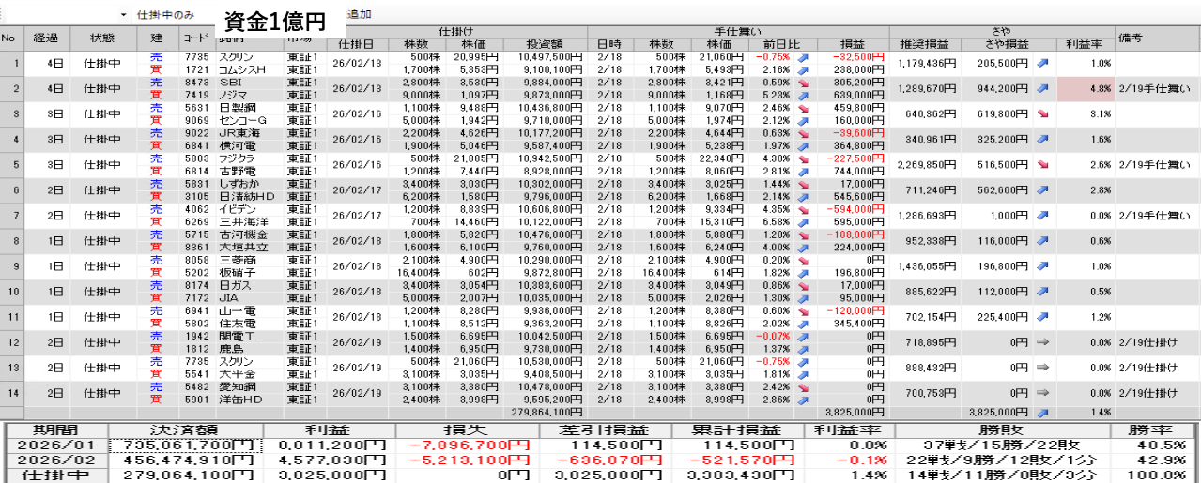Click the arrow next to イビデン's 4.35% change
The width and height of the screenshot is (1201, 483).
coord(804,209)
